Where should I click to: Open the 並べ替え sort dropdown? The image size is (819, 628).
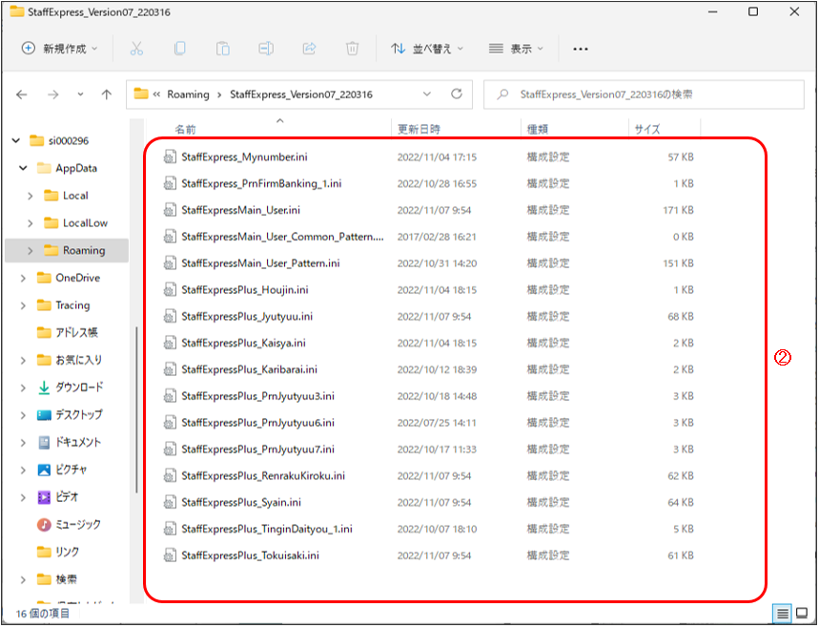click(427, 49)
